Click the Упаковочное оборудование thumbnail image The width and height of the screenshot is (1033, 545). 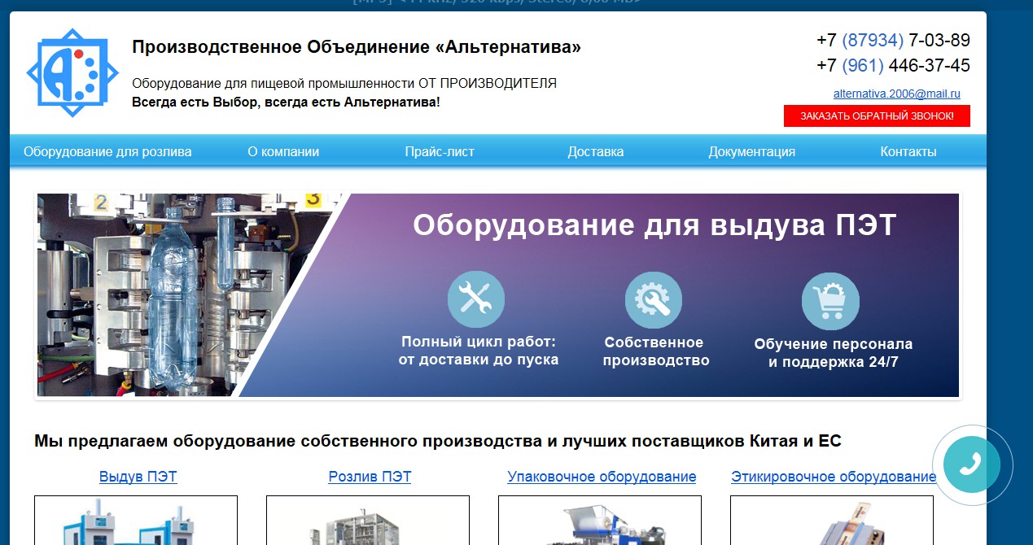600,521
